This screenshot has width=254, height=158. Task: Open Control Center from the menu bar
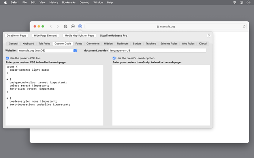point(242,2)
